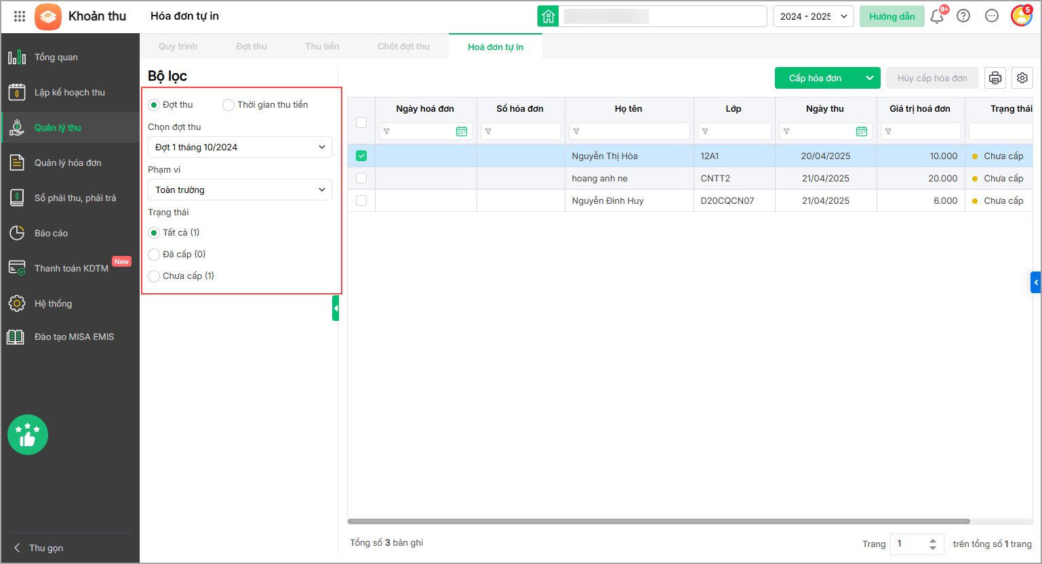The width and height of the screenshot is (1042, 564).
Task: Open the 2024 - 2025 school year dropdown
Action: click(814, 16)
